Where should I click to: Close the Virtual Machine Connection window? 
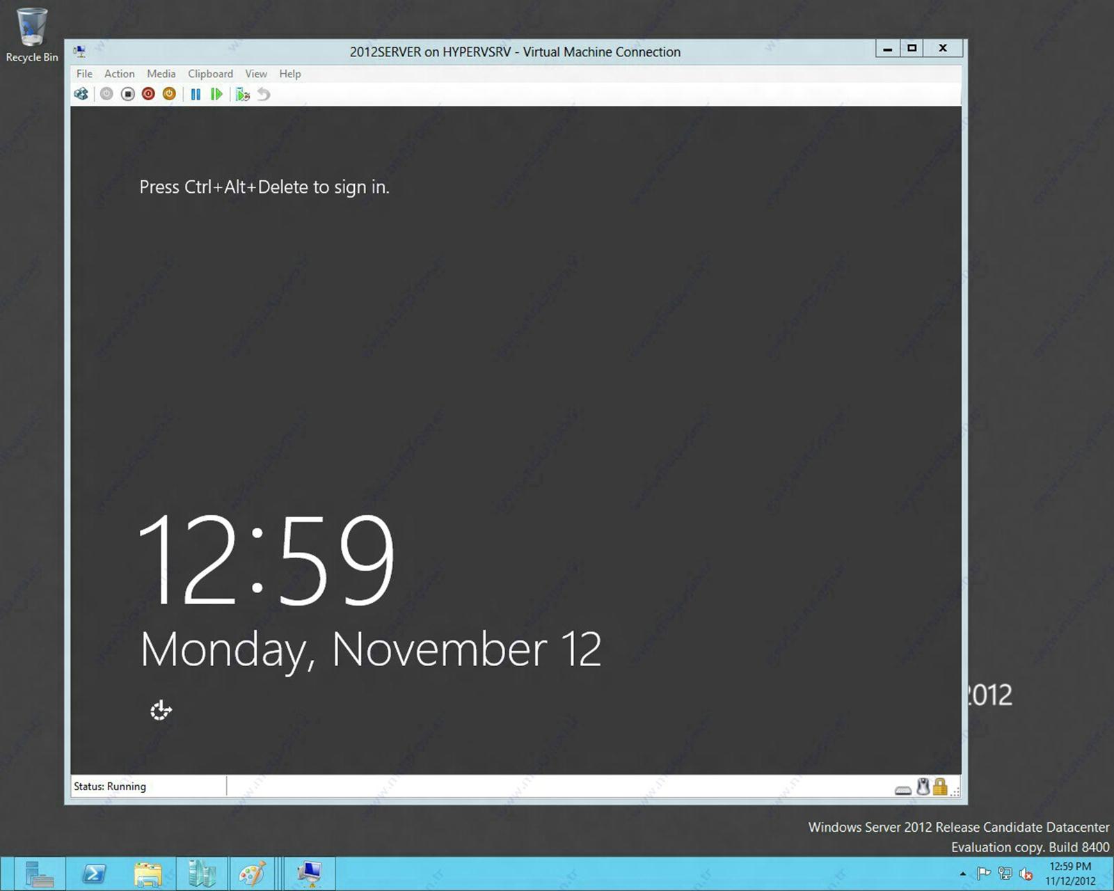pyautogui.click(x=943, y=49)
